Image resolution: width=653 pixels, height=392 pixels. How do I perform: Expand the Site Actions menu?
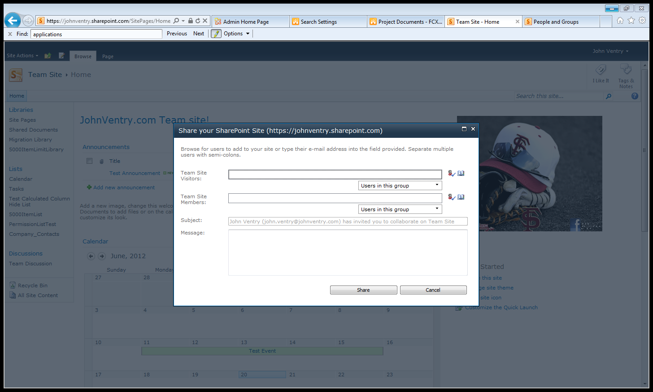(x=22, y=55)
